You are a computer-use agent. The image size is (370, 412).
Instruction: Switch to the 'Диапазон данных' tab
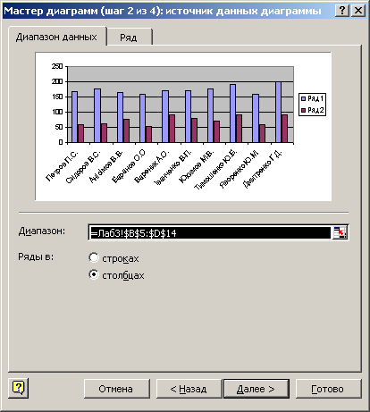[56, 37]
